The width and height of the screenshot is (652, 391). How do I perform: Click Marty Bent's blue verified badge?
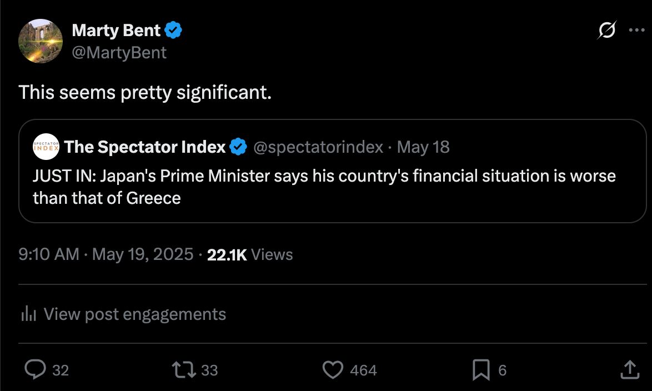click(x=174, y=31)
